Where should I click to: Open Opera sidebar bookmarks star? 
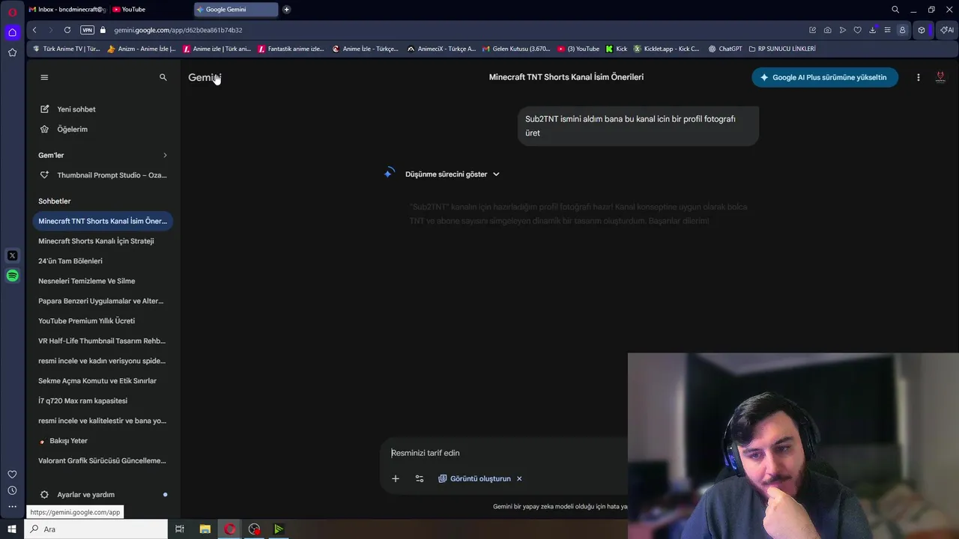12,52
